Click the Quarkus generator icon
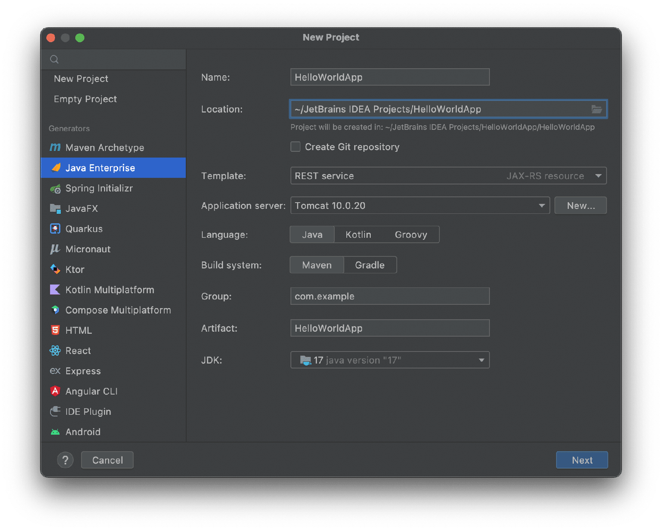Image resolution: width=662 pixels, height=531 pixels. 55,229
